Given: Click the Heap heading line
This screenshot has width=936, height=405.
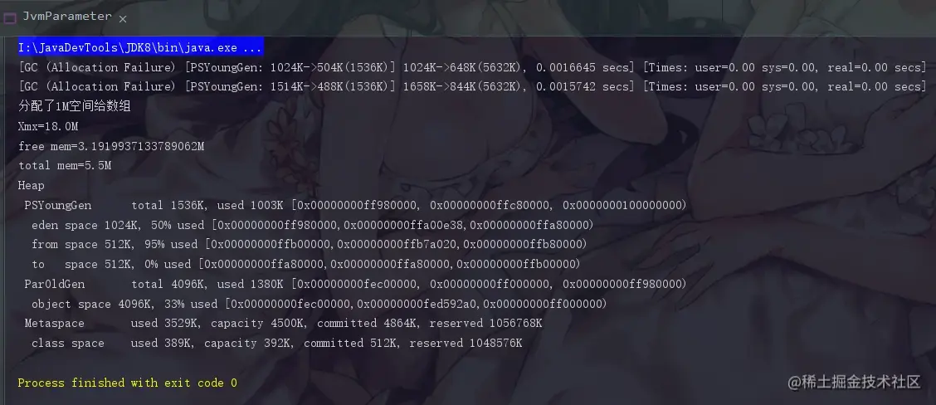Looking at the screenshot, I should pyautogui.click(x=31, y=185).
